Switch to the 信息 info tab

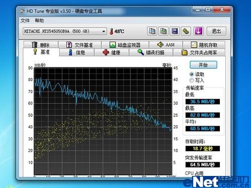click(x=77, y=52)
